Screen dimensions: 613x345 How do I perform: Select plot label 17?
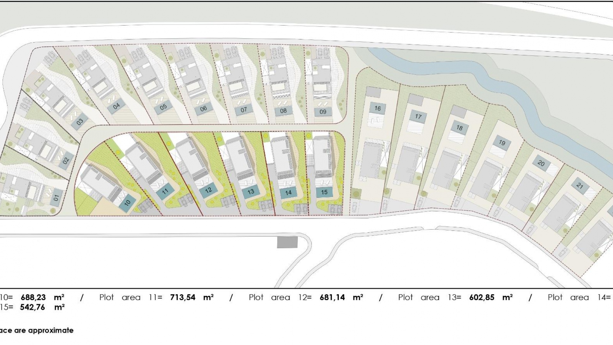(x=418, y=117)
